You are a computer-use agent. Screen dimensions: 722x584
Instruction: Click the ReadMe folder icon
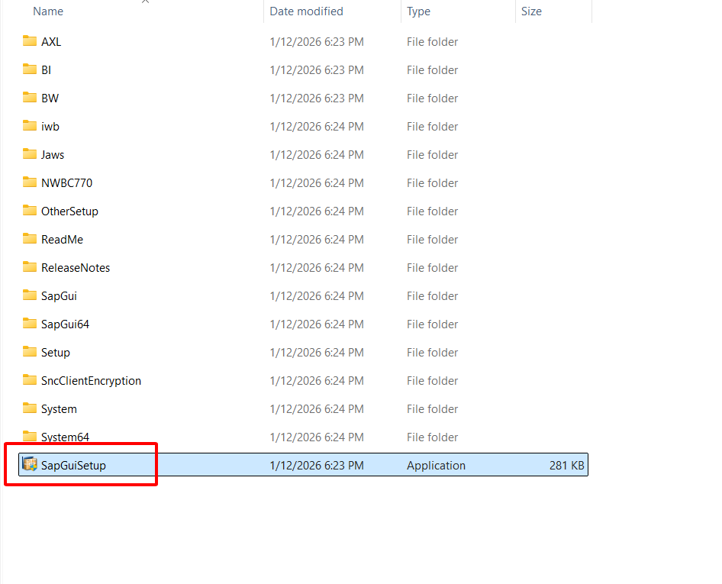(30, 239)
